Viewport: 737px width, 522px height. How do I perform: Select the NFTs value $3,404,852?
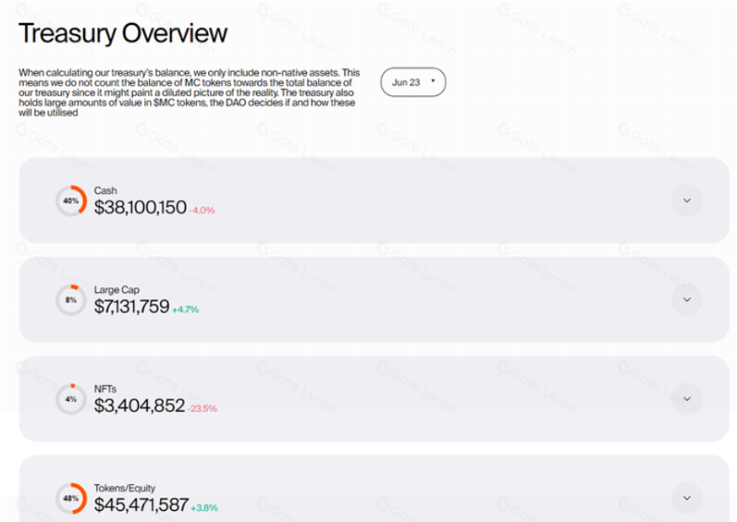pyautogui.click(x=140, y=405)
